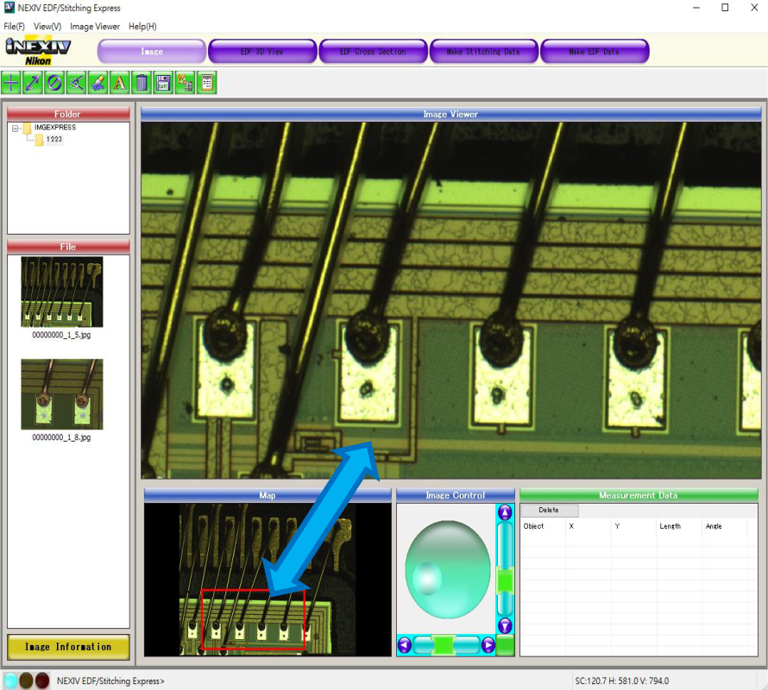Click the up arrow of Image Control
768x690 pixels.
coord(506,513)
